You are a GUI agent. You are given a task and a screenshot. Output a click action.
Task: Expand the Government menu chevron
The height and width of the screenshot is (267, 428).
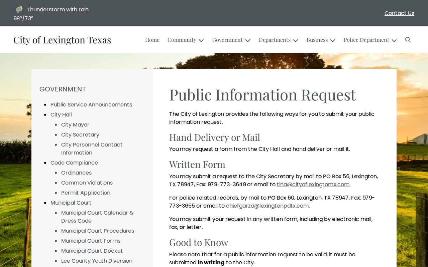[x=248, y=40]
